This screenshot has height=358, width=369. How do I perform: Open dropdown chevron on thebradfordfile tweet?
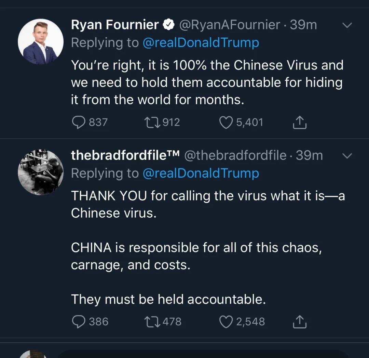347,155
